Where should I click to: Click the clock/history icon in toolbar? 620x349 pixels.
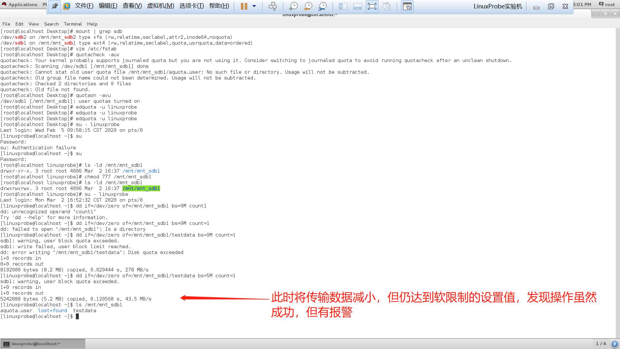(x=308, y=6)
